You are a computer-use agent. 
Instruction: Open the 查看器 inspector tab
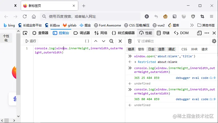coord(40,33)
